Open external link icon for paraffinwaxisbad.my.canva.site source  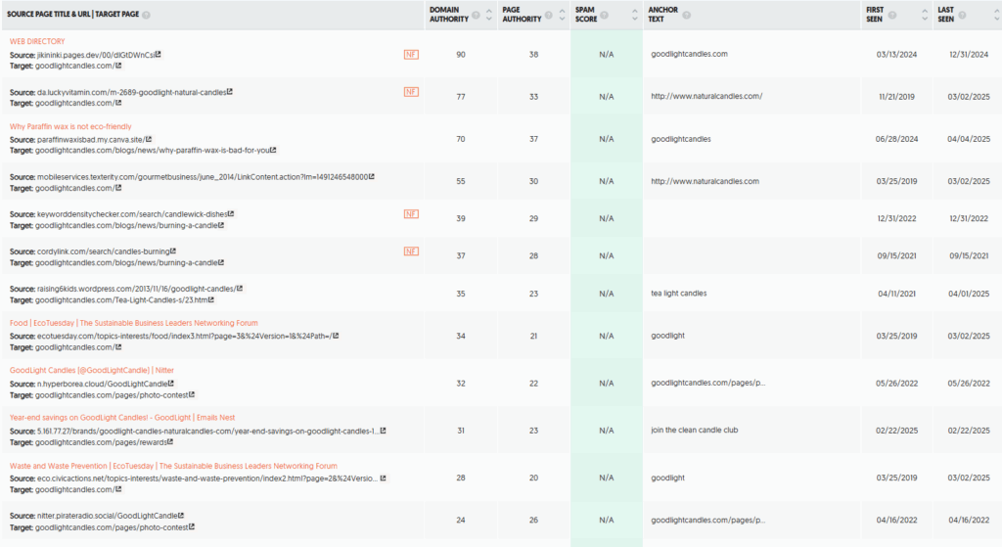149,139
